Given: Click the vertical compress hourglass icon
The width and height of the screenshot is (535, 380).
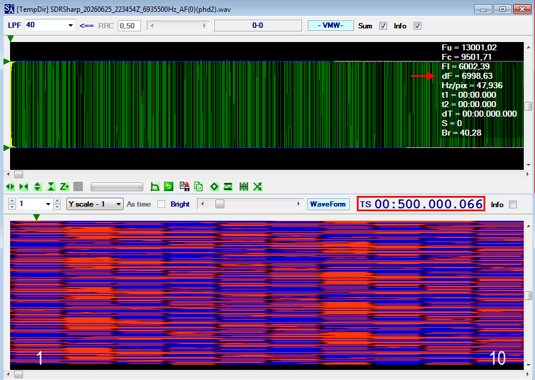Looking at the screenshot, I should pyautogui.click(x=51, y=186).
